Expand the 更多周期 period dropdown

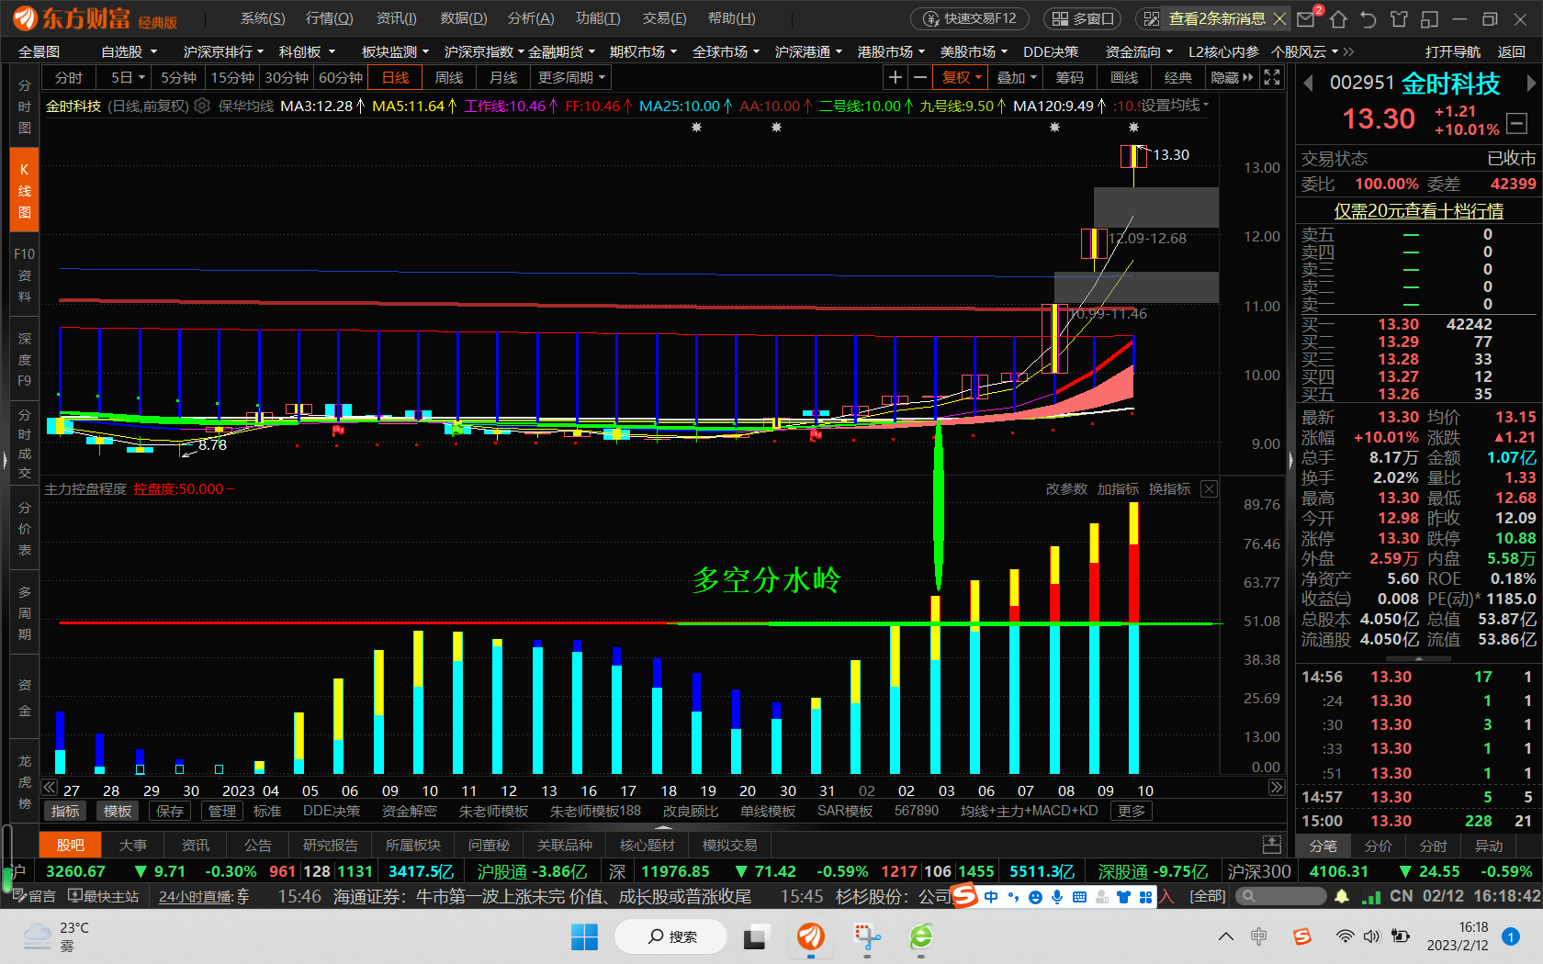571,78
